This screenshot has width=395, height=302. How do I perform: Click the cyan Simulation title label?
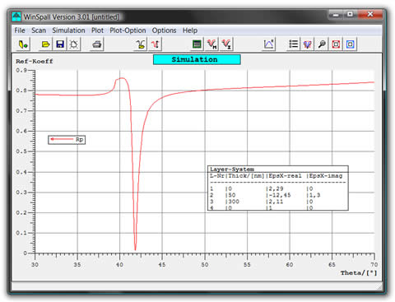(197, 59)
